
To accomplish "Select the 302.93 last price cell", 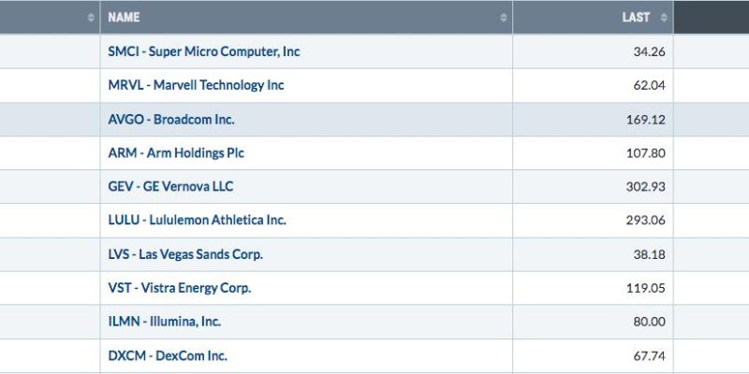I will (594, 186).
